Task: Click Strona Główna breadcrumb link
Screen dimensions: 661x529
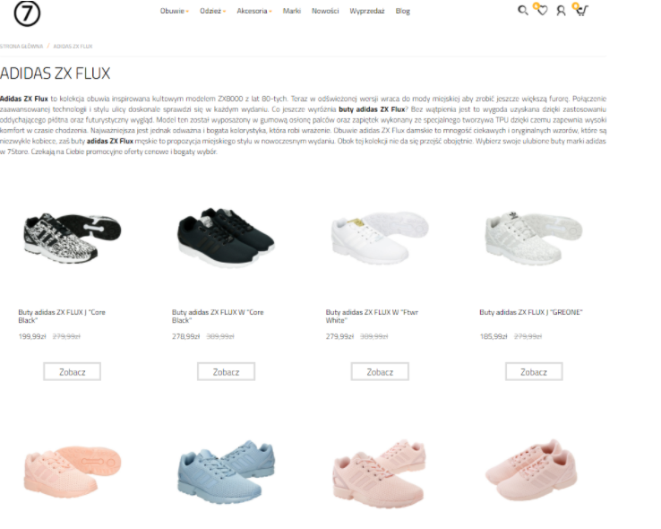Action: point(21,46)
